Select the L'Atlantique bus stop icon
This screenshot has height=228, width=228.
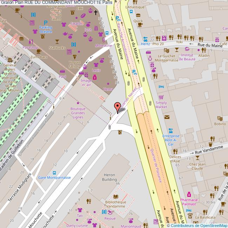tap(131, 11)
